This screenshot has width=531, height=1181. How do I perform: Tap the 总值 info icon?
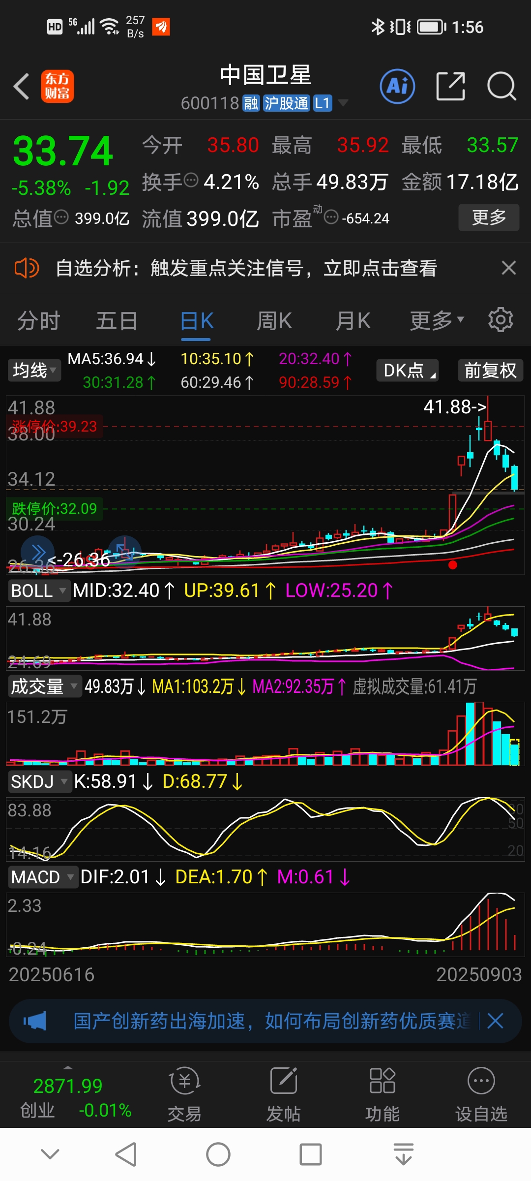tap(61, 217)
